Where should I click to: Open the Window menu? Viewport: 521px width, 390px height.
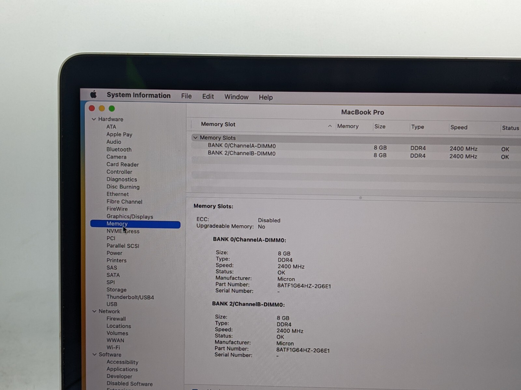236,97
